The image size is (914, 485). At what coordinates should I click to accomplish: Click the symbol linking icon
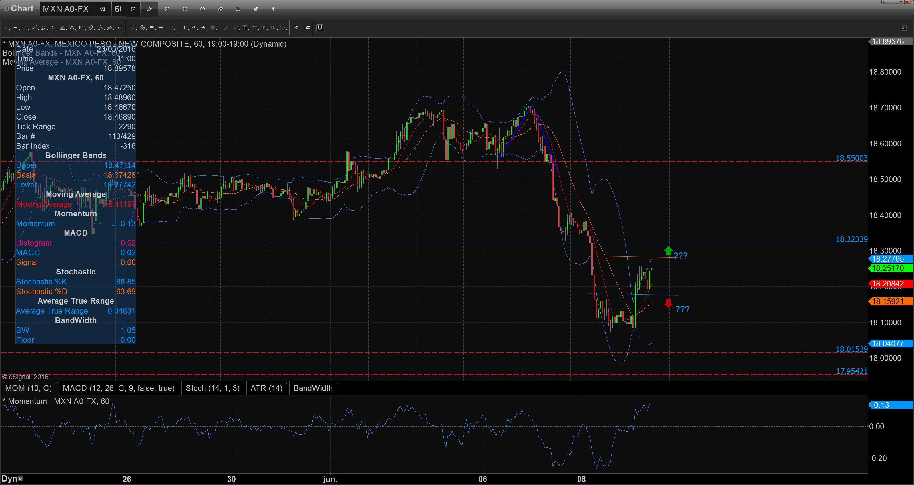point(220,9)
